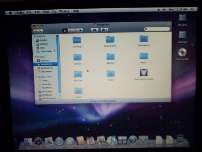
Task: Switch to column view
Action: point(75,30)
